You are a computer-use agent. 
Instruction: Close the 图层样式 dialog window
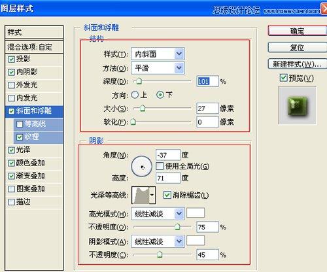[324, 8]
